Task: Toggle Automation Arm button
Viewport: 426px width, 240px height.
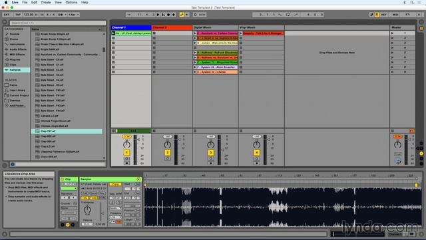Action: (x=182, y=15)
